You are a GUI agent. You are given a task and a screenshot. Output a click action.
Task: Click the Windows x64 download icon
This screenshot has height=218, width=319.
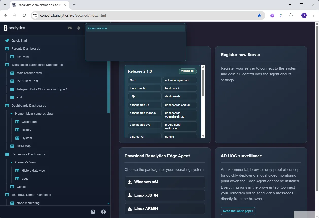(130, 182)
